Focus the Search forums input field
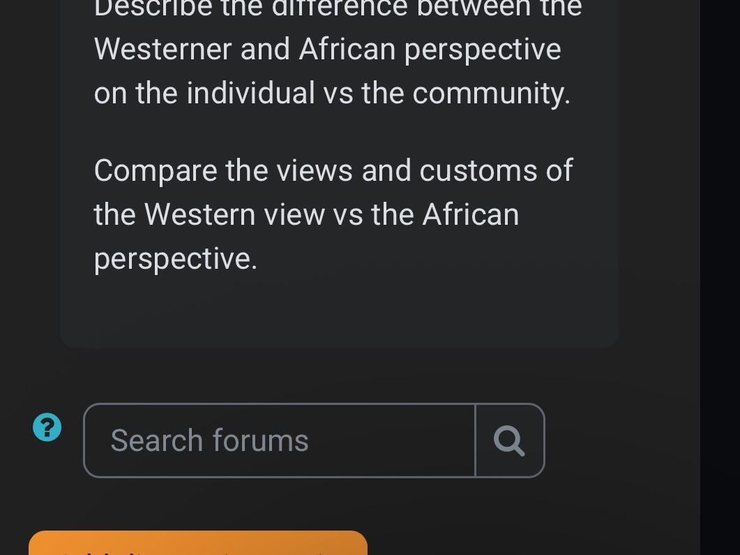This screenshot has height=555, width=740. click(279, 441)
